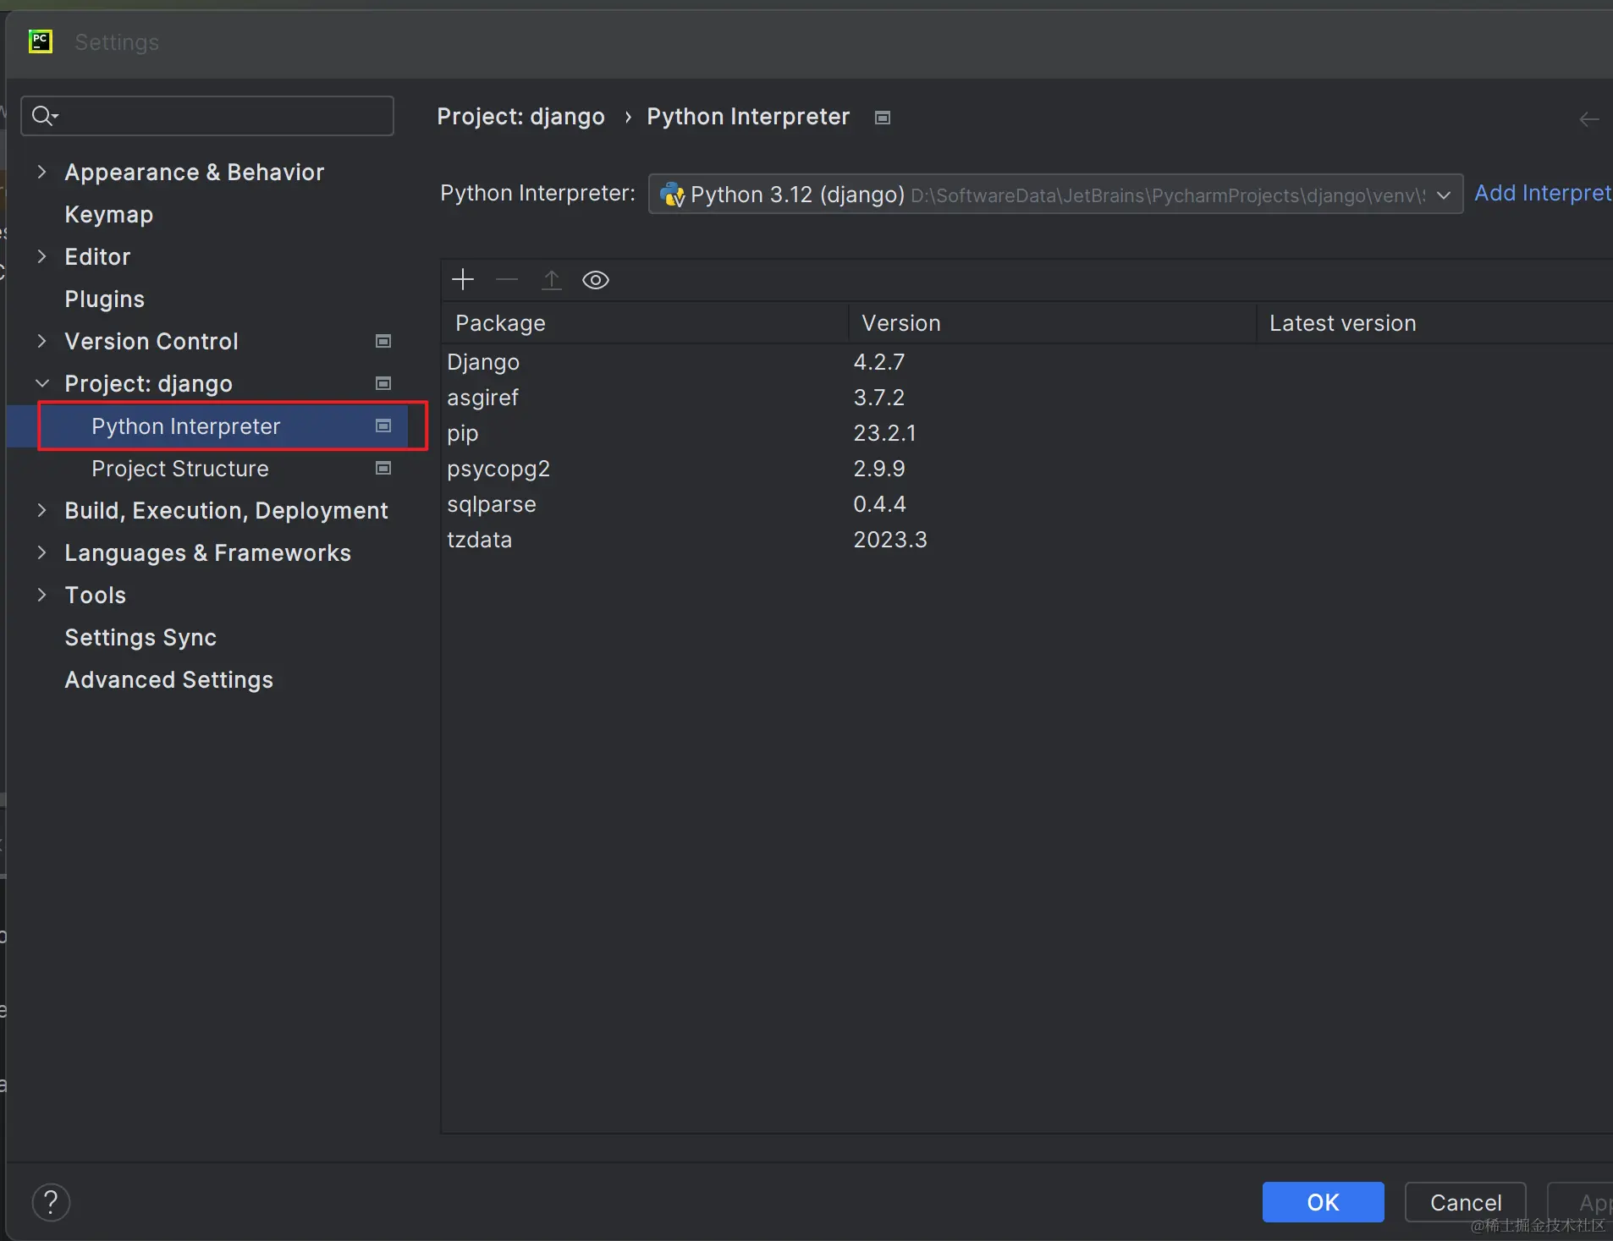
Task: Click Django version 4.2.7 cell
Action: coord(879,362)
